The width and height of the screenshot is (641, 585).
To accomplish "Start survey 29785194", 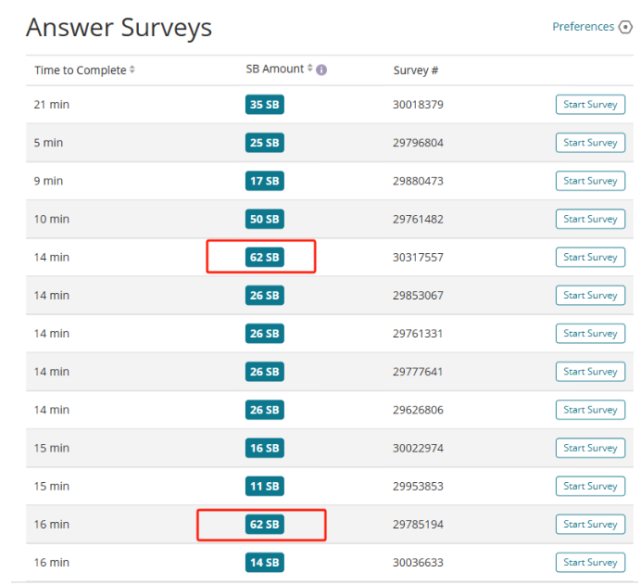I will point(590,524).
